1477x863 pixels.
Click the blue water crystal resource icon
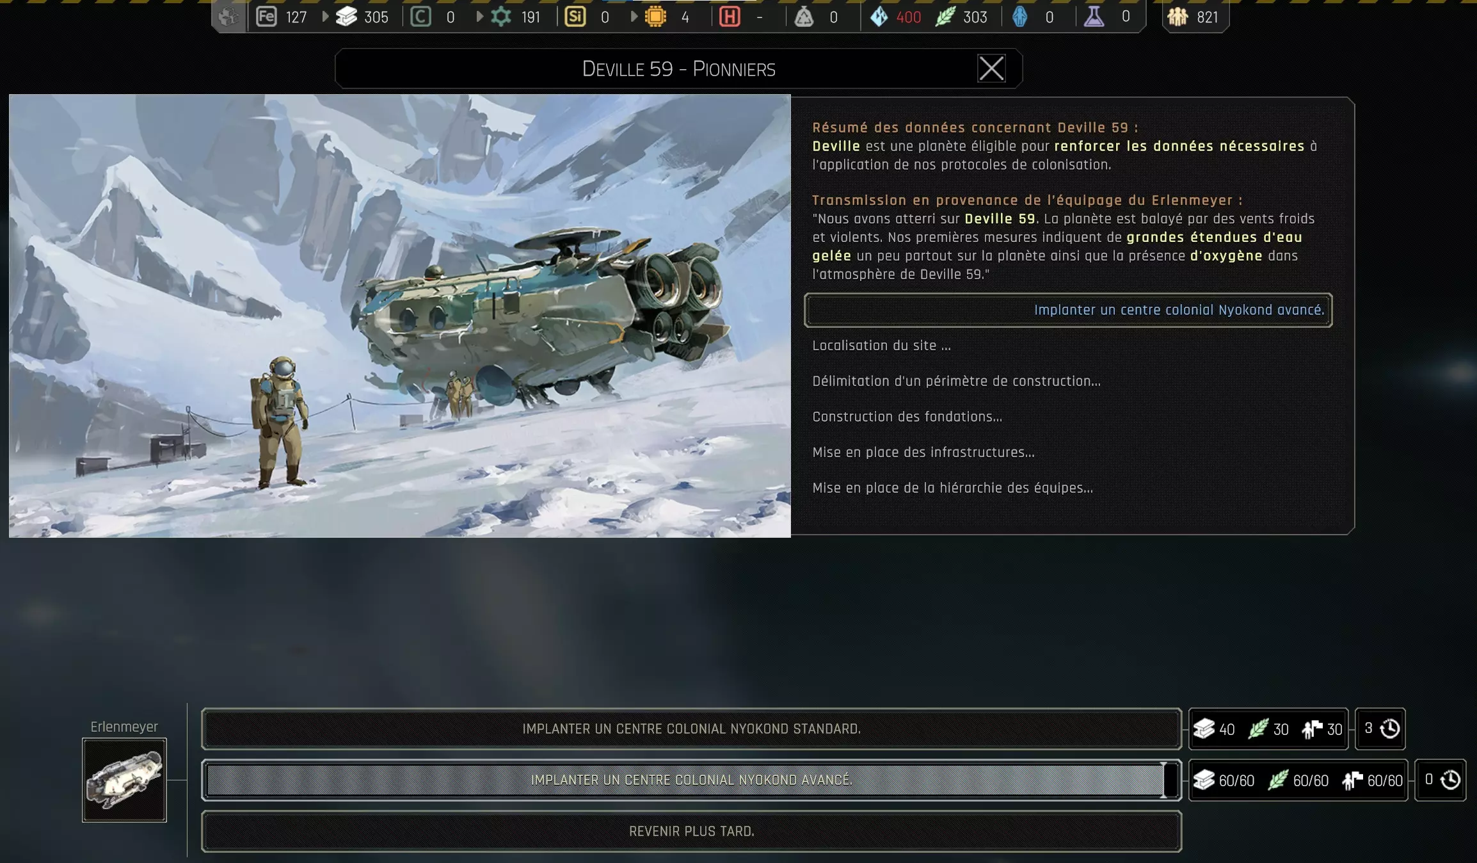tap(879, 17)
